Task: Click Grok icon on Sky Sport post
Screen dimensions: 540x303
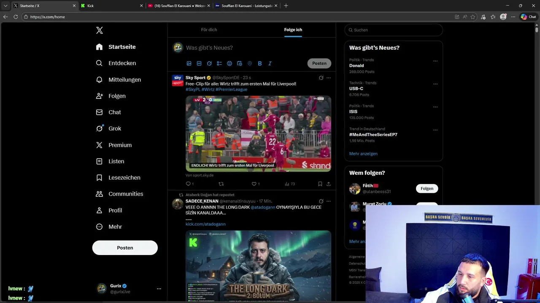Action: [x=321, y=78]
